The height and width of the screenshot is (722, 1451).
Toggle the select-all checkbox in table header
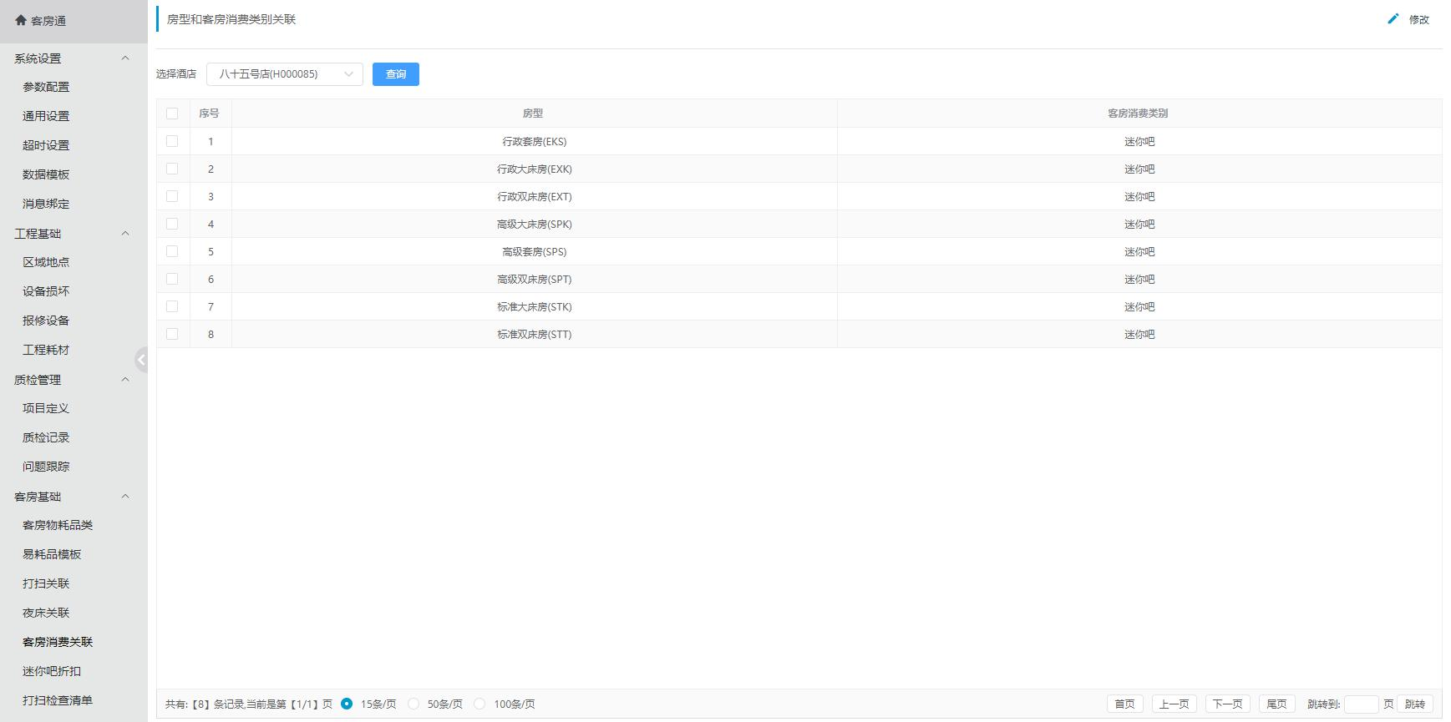172,114
